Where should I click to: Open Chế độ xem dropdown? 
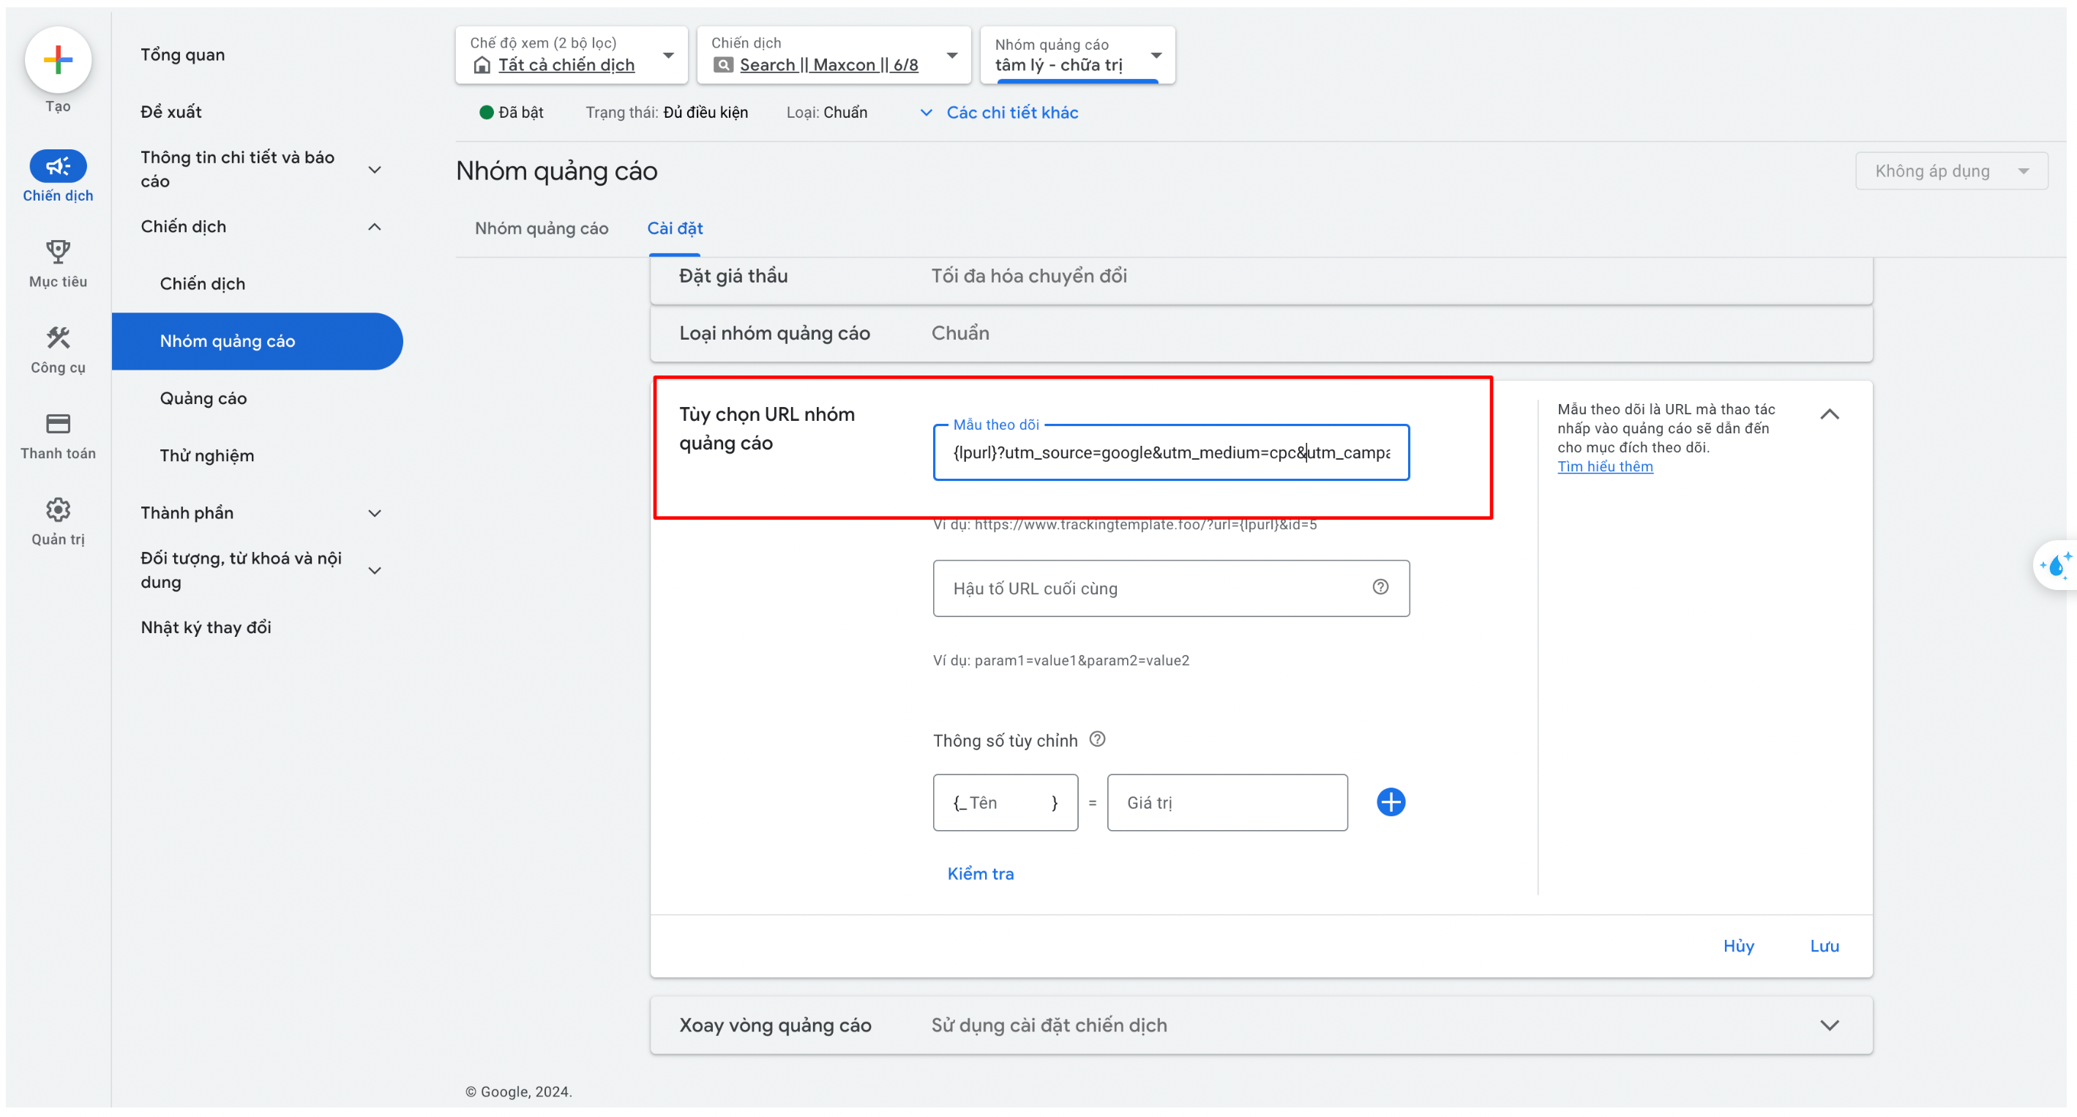coord(571,55)
